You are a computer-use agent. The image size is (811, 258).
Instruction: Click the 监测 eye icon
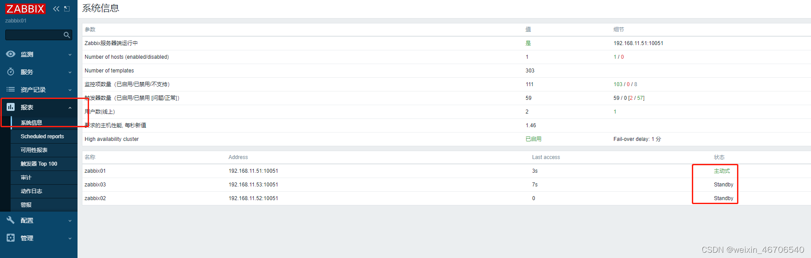[x=11, y=54]
